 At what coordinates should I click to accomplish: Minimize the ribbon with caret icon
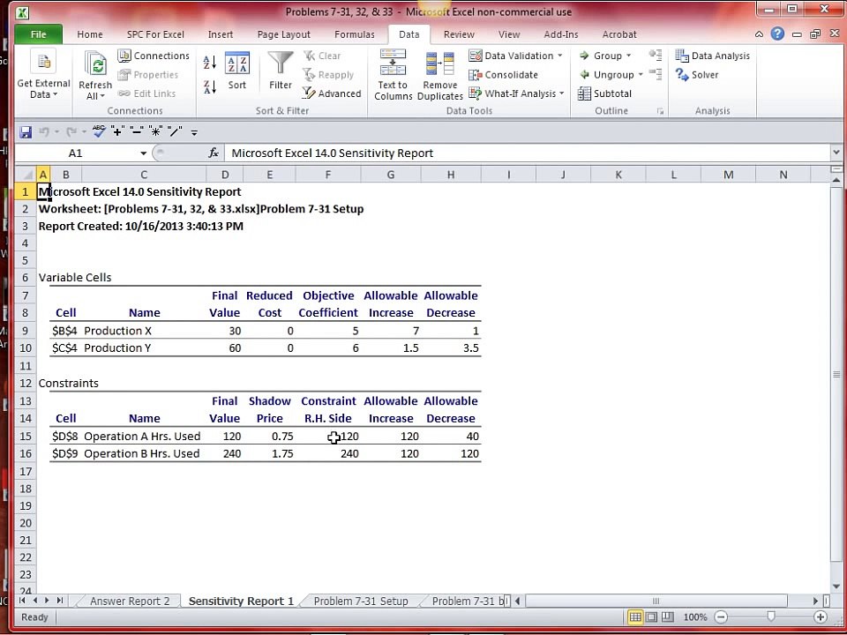pyautogui.click(x=759, y=34)
